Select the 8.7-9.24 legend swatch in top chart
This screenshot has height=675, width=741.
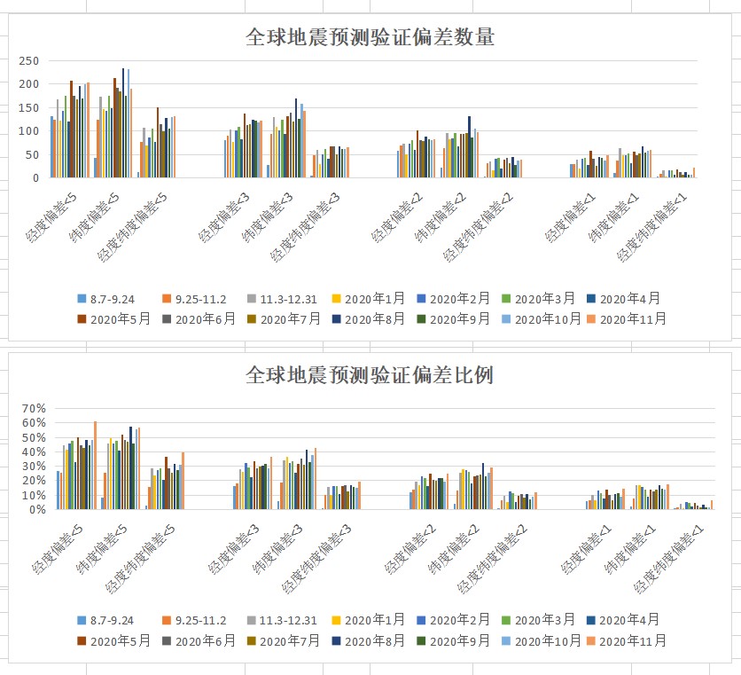[x=82, y=299]
